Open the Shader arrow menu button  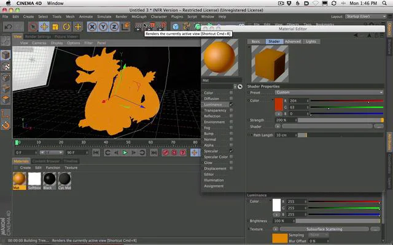(x=278, y=127)
